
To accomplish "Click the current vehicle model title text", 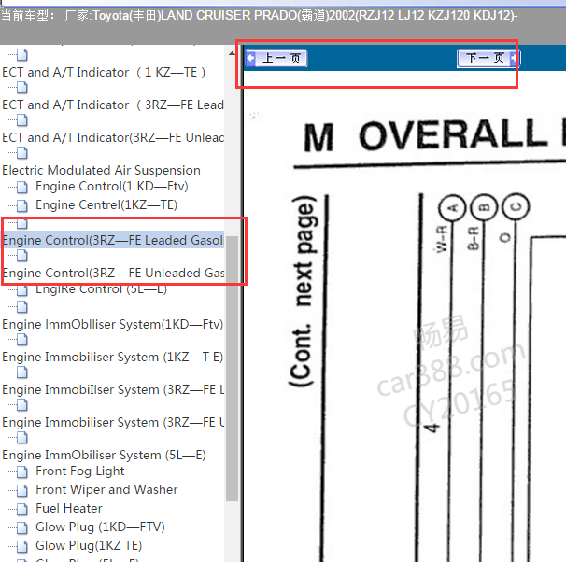I will [x=259, y=16].
